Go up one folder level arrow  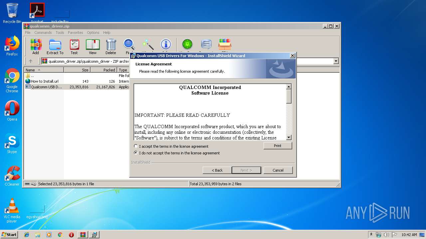[x=31, y=61]
